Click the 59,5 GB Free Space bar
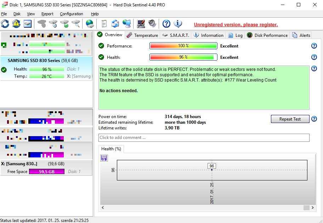This screenshot has height=223, width=323. [46, 172]
